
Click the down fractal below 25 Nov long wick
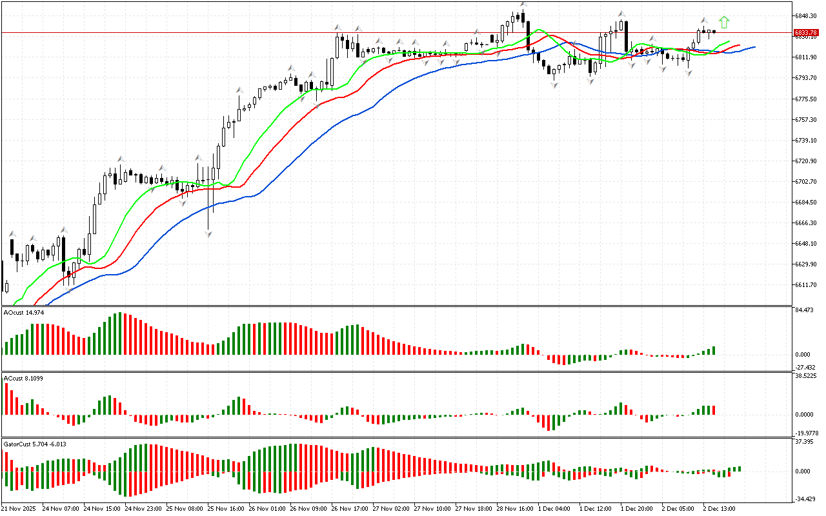tap(208, 234)
